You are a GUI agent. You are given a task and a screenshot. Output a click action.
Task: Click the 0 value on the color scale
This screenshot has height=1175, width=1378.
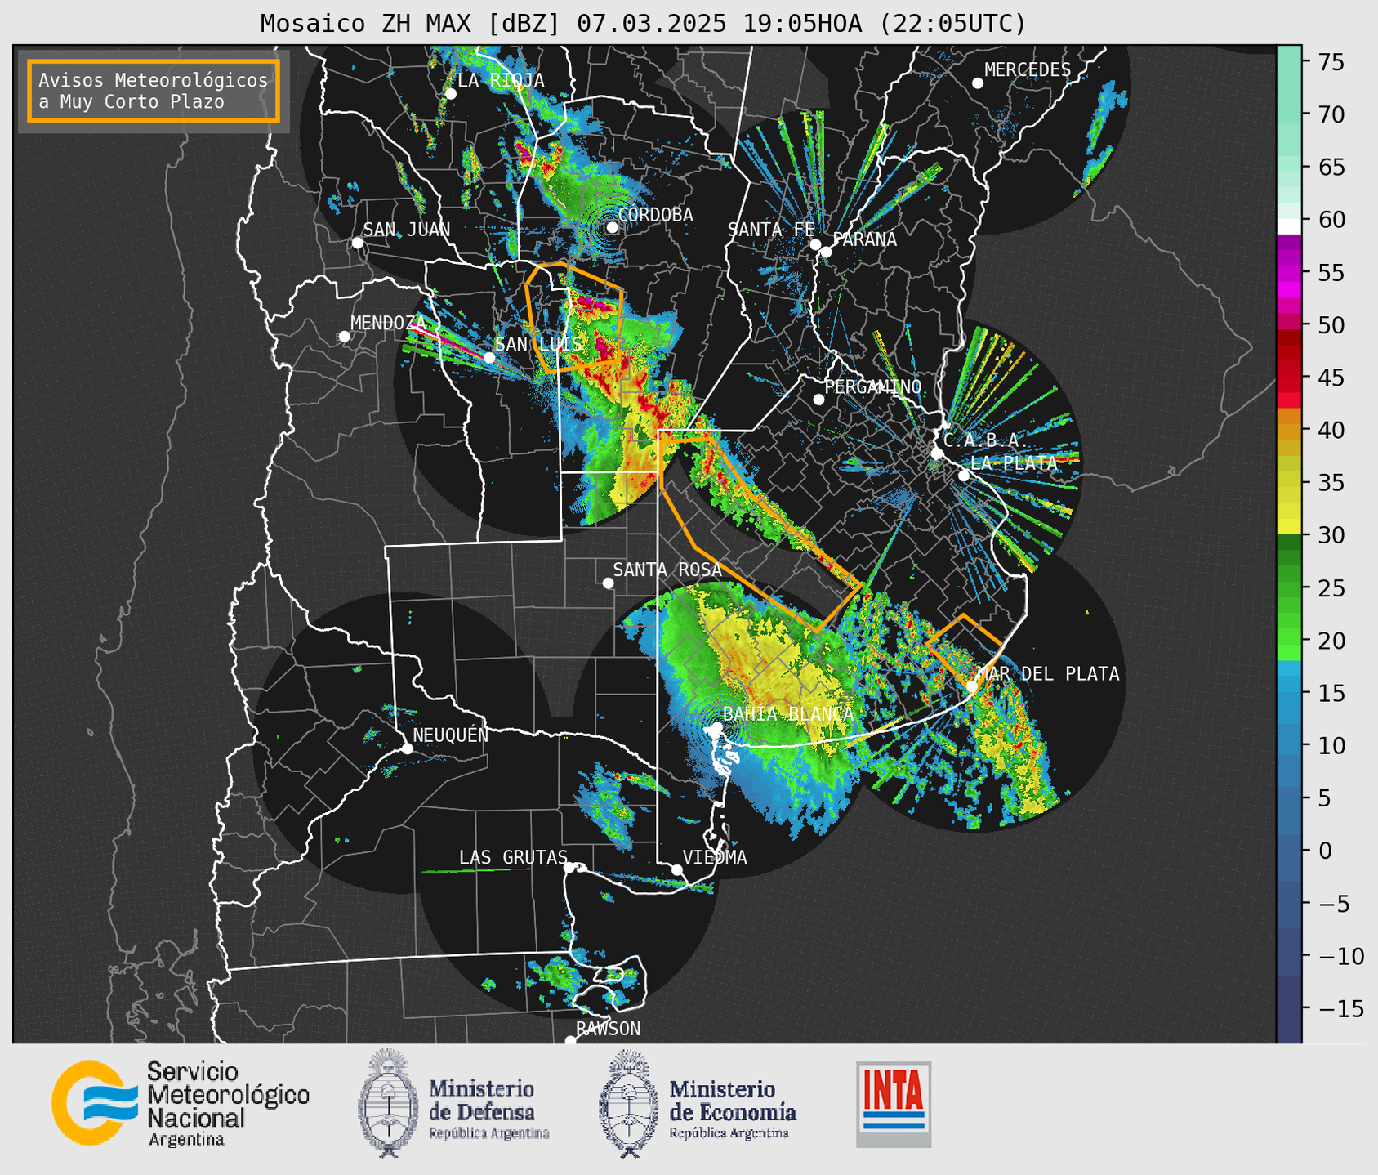pos(1324,851)
